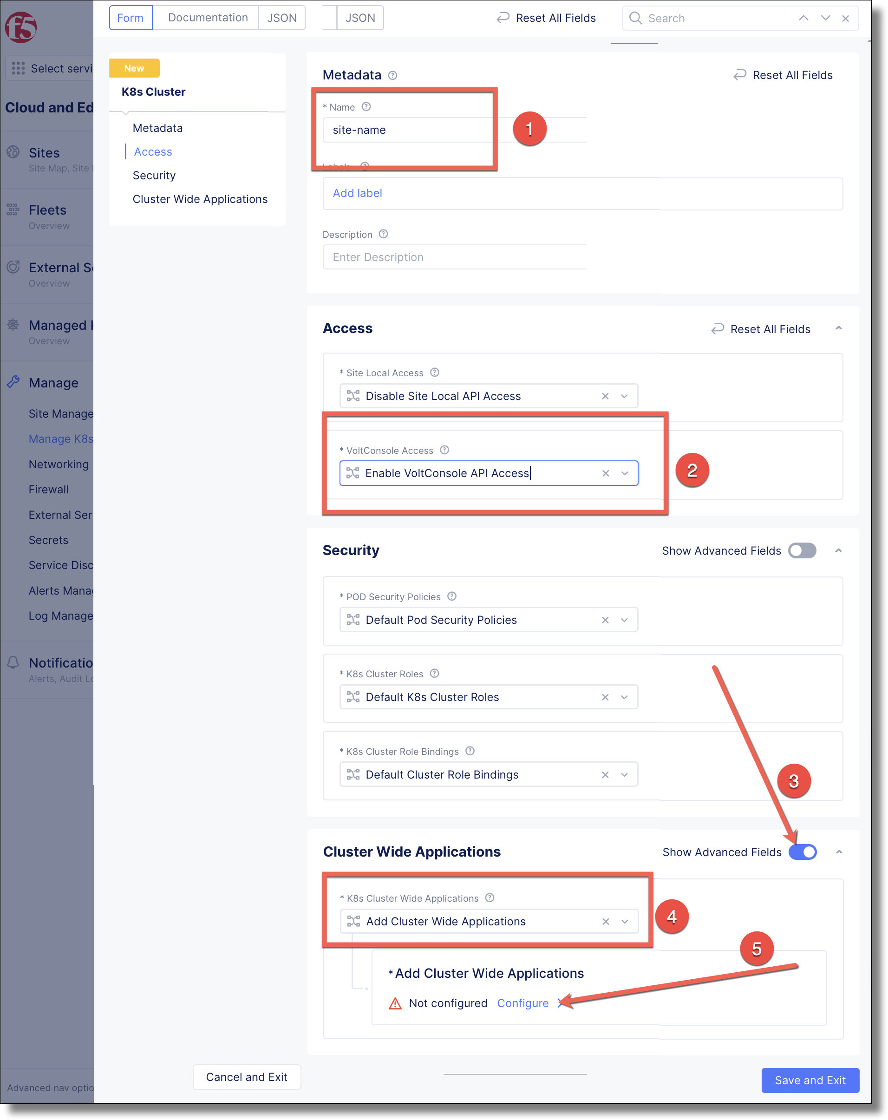888x1120 pixels.
Task: Open Secrets in the Manage sidebar
Action: coord(48,540)
